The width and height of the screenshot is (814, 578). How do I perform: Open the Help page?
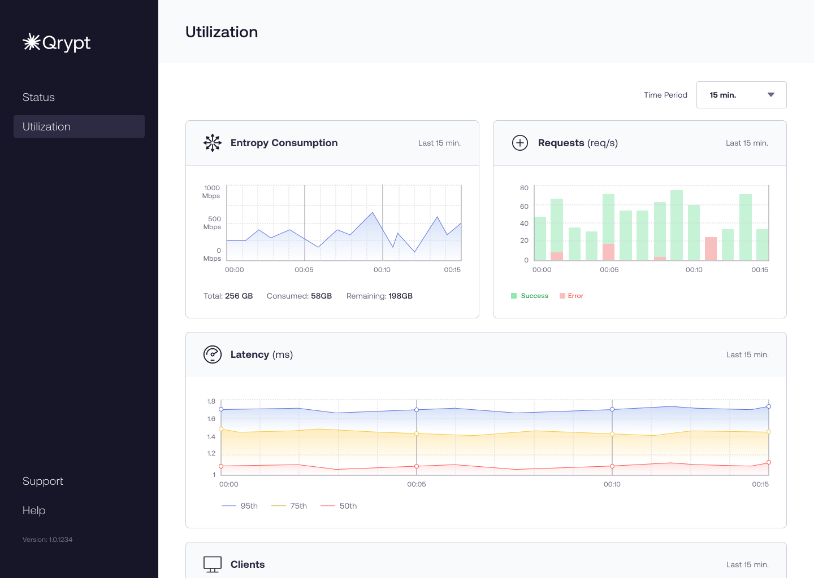point(34,510)
